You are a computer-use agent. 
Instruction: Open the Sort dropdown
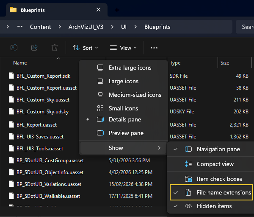point(85,48)
